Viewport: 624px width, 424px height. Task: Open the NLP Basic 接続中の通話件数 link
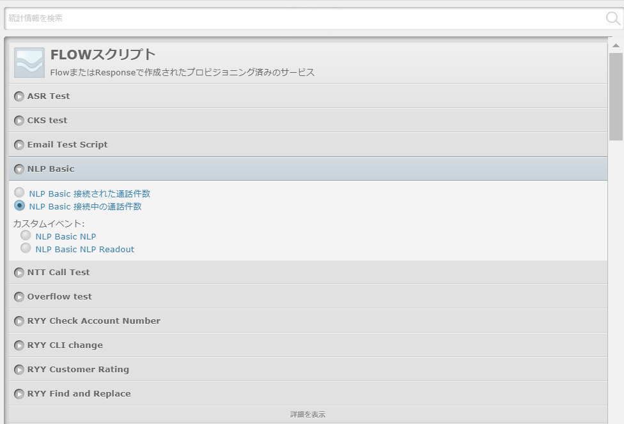pyautogui.click(x=85, y=206)
